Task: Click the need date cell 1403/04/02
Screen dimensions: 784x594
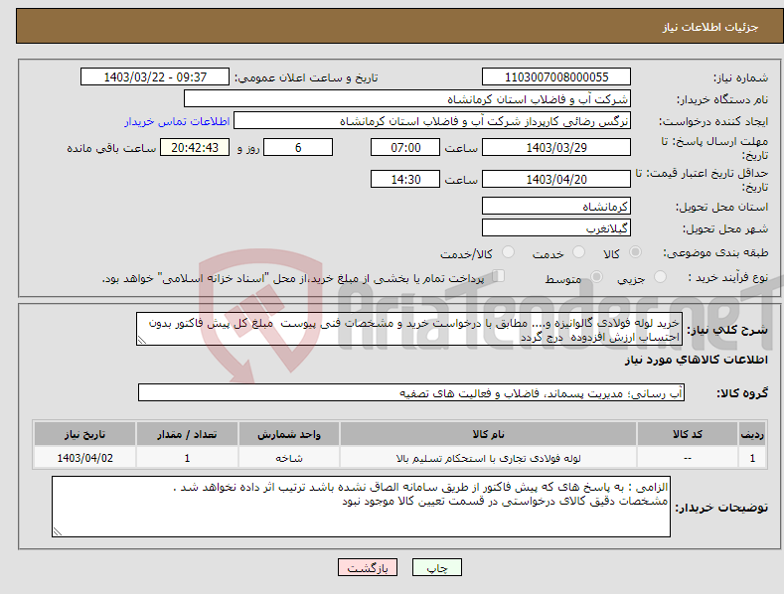Action: pos(85,458)
